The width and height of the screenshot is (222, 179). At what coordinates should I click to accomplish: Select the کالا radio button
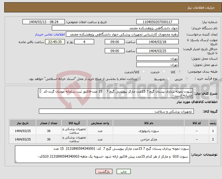pyautogui.click(x=179, y=71)
